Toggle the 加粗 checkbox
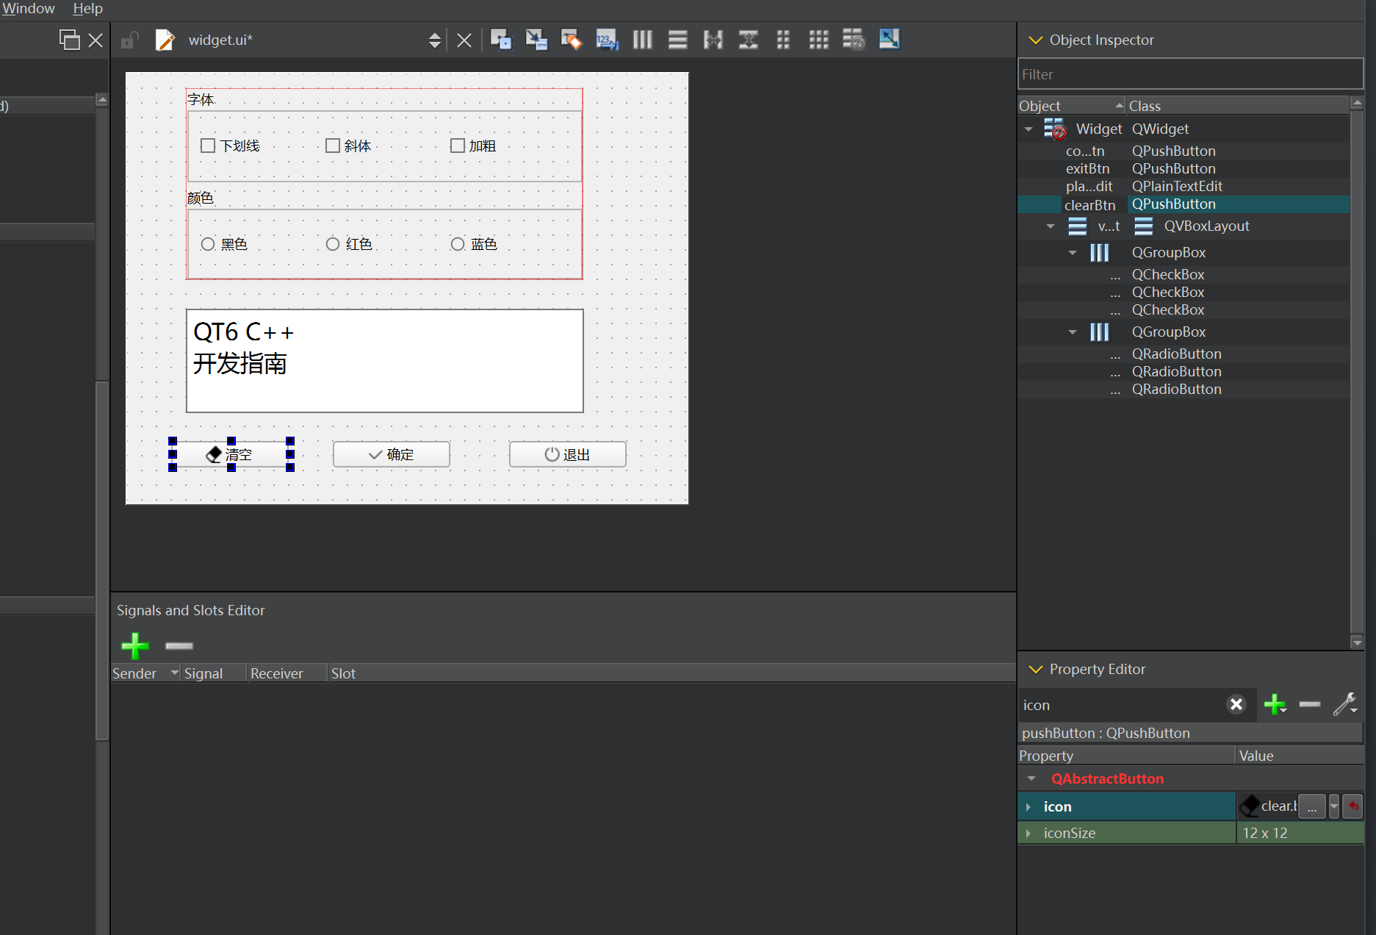1376x935 pixels. coord(458,146)
